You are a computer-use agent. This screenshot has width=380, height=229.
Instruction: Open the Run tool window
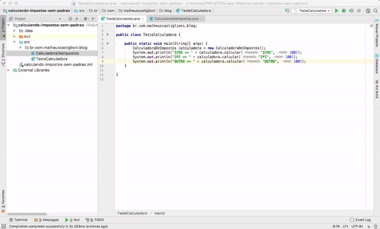tap(72, 220)
